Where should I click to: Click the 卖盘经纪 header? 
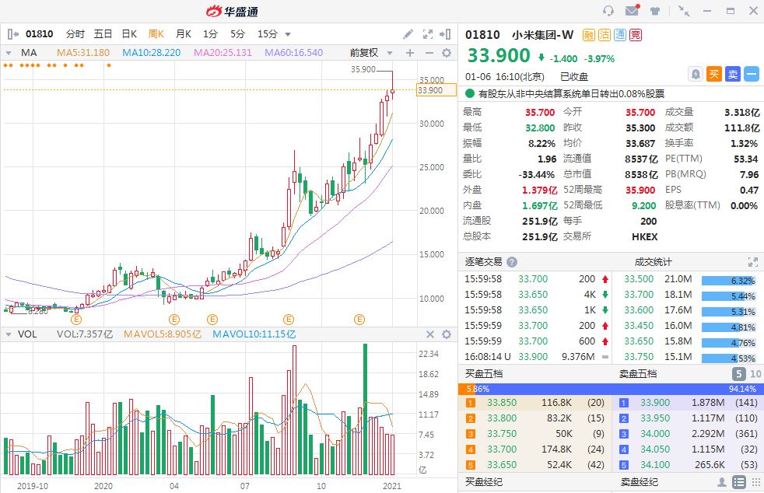639,482
